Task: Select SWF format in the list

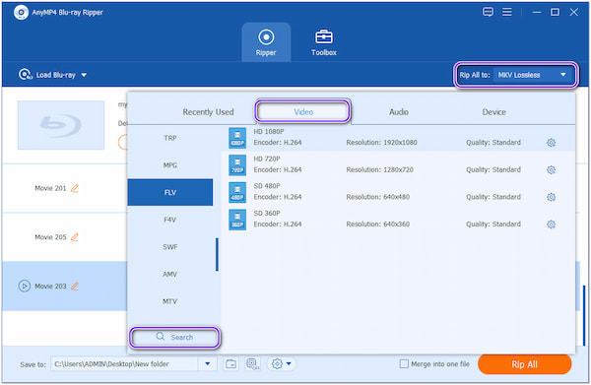Action: pyautogui.click(x=170, y=247)
